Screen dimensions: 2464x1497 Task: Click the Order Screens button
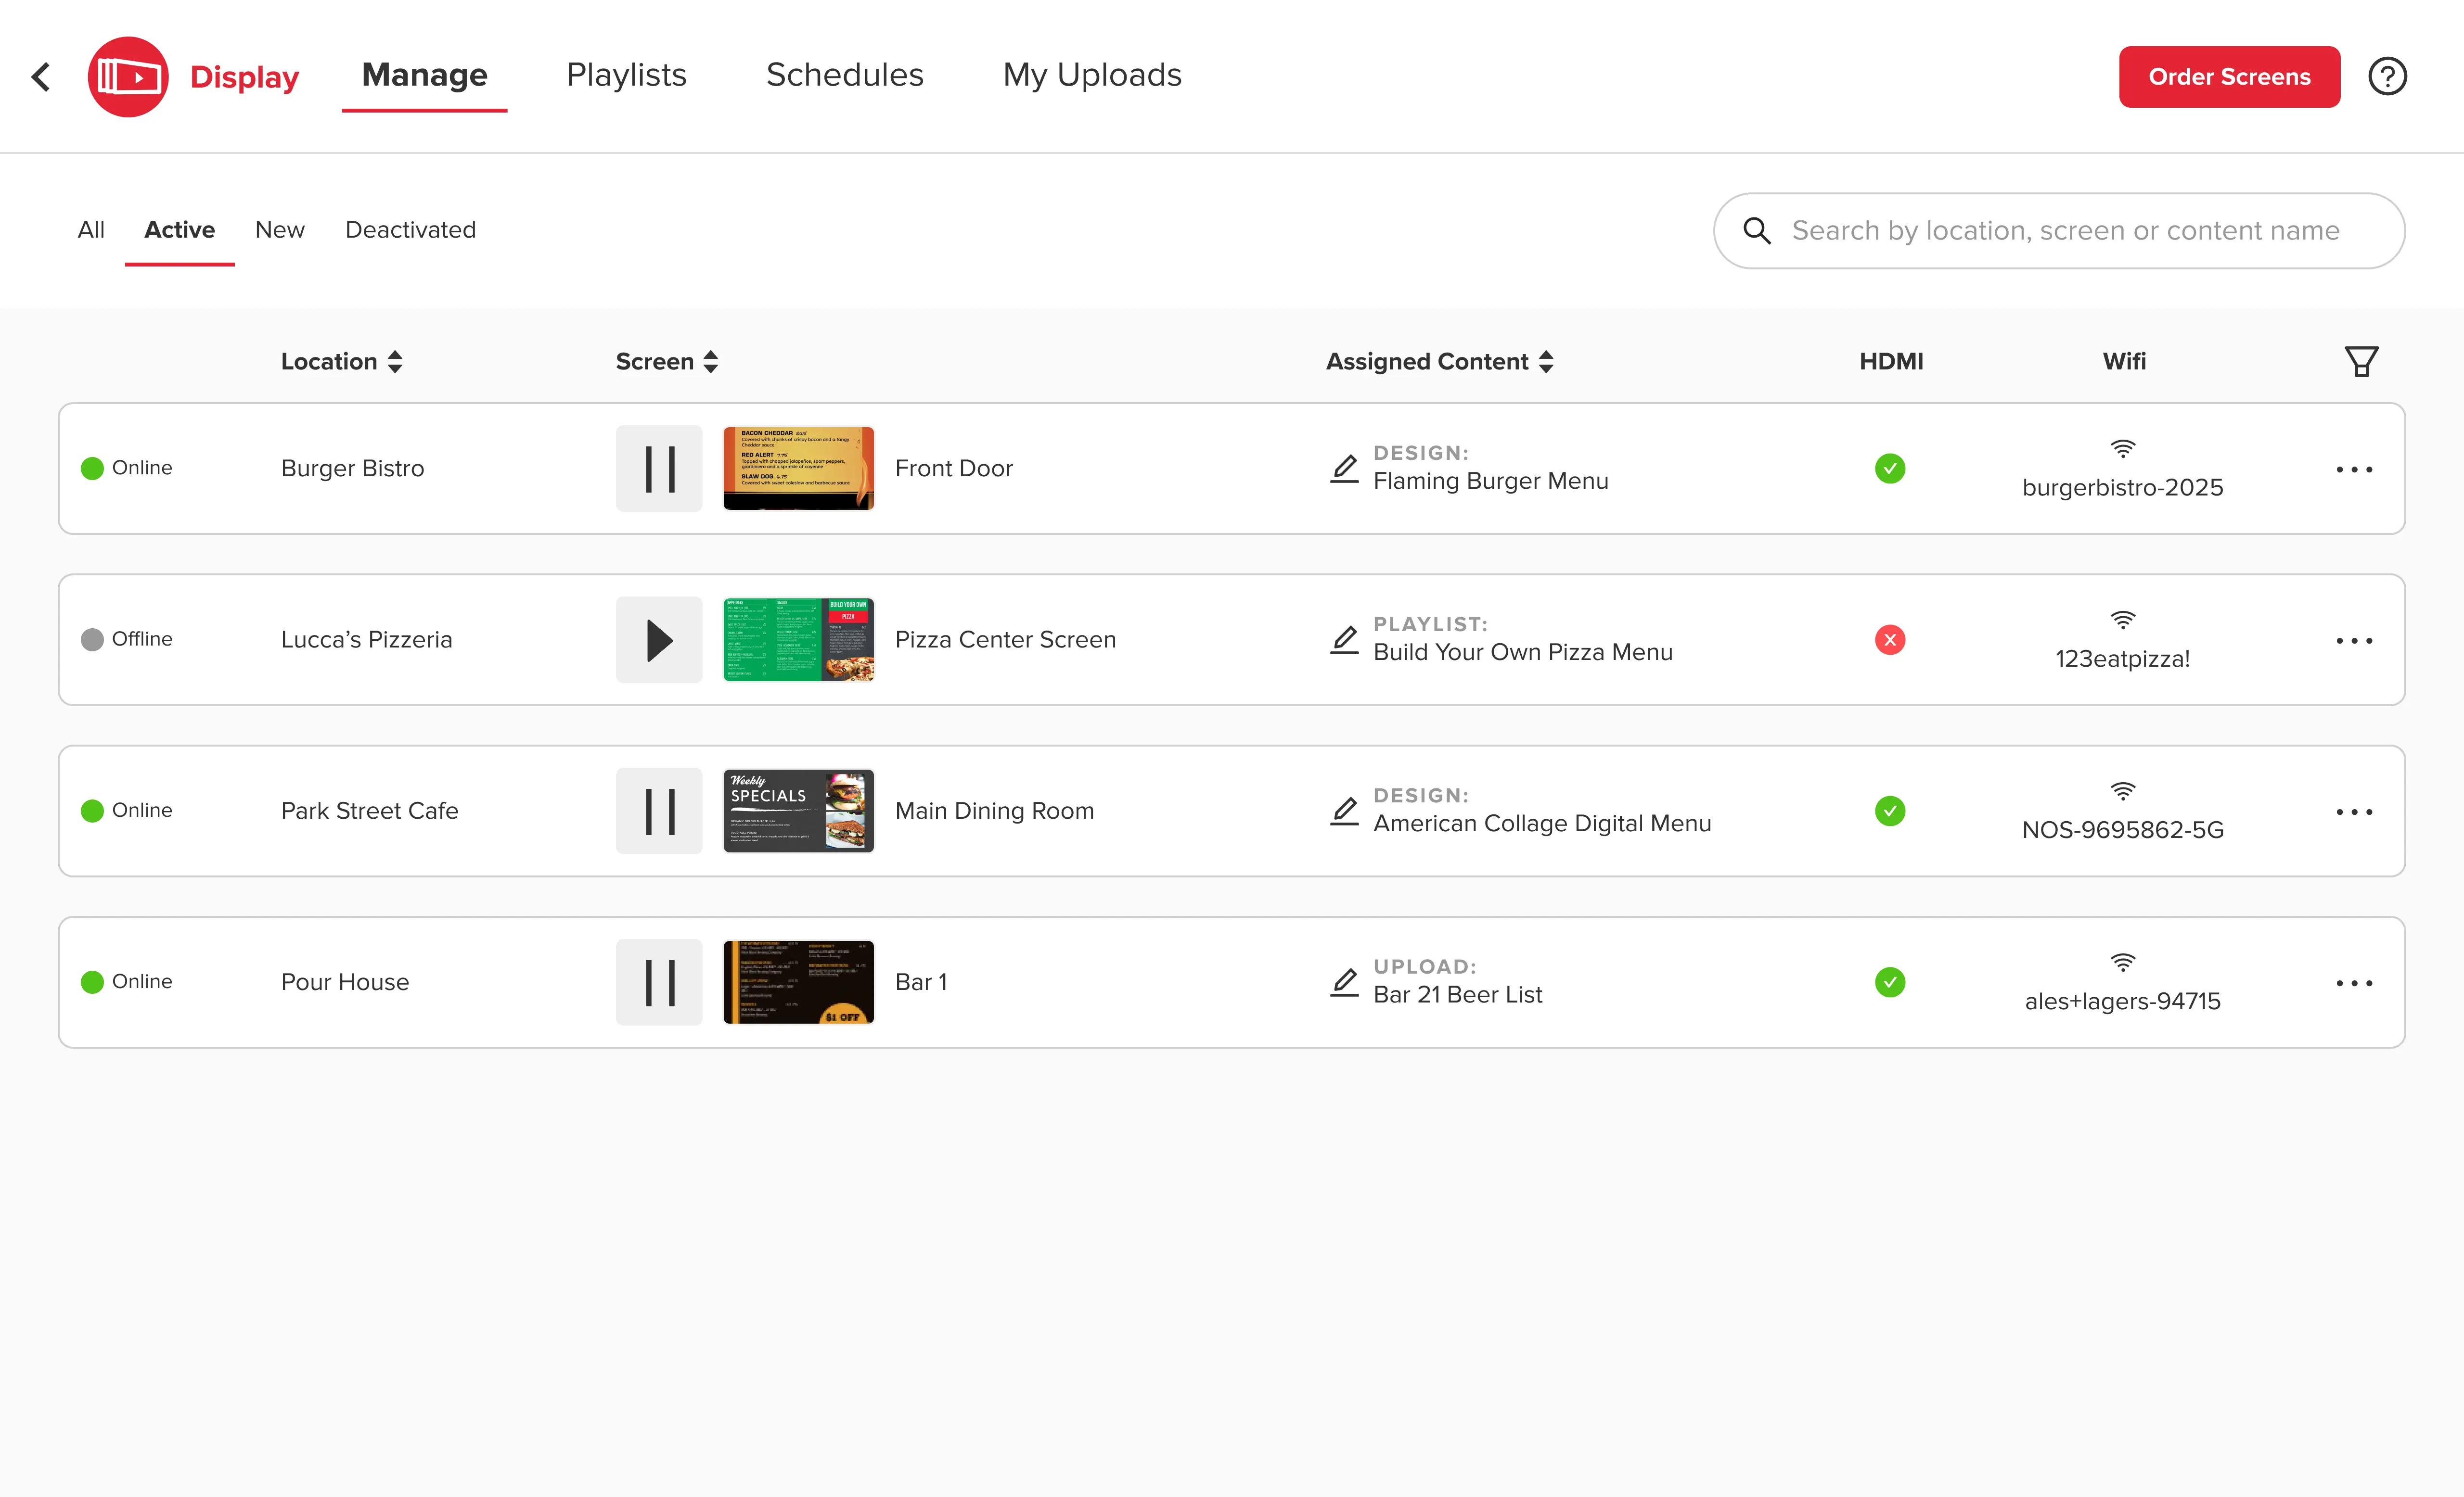pyautogui.click(x=2229, y=77)
